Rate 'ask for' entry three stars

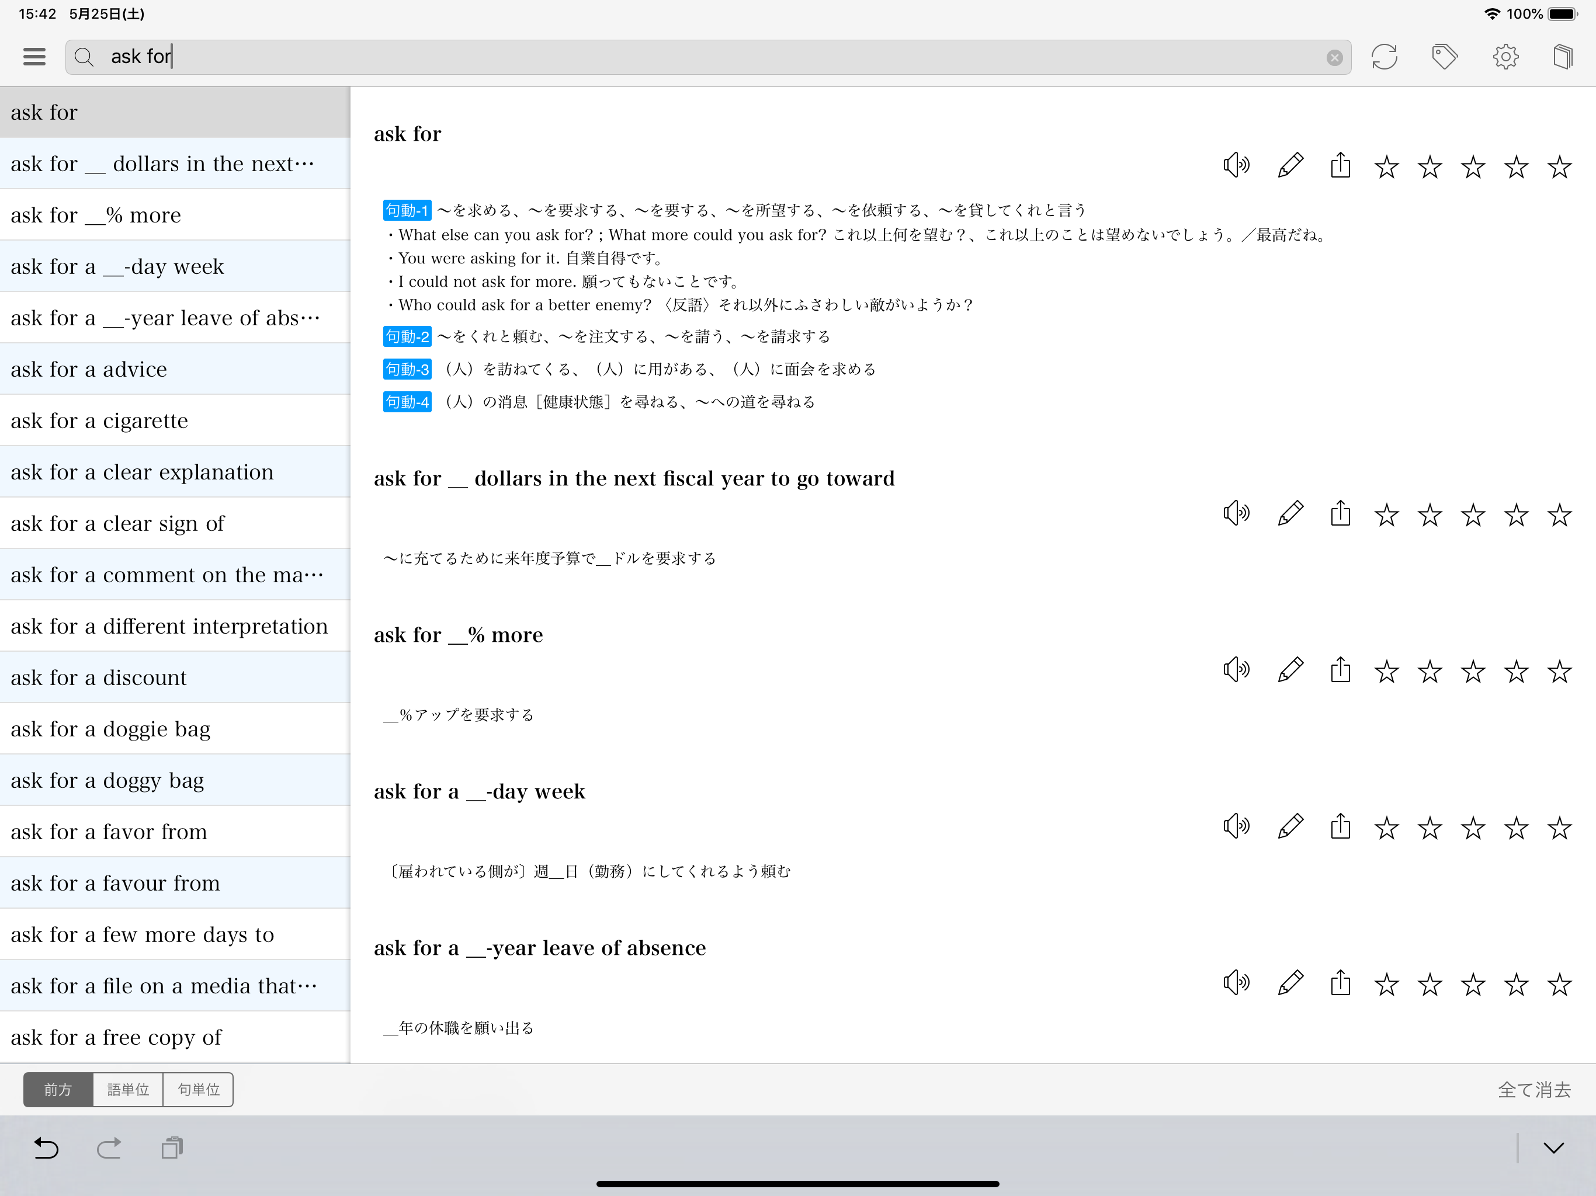coord(1473,166)
